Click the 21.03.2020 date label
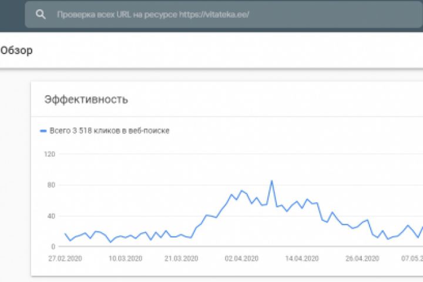Screen dimensions: 423x282 tap(181, 258)
